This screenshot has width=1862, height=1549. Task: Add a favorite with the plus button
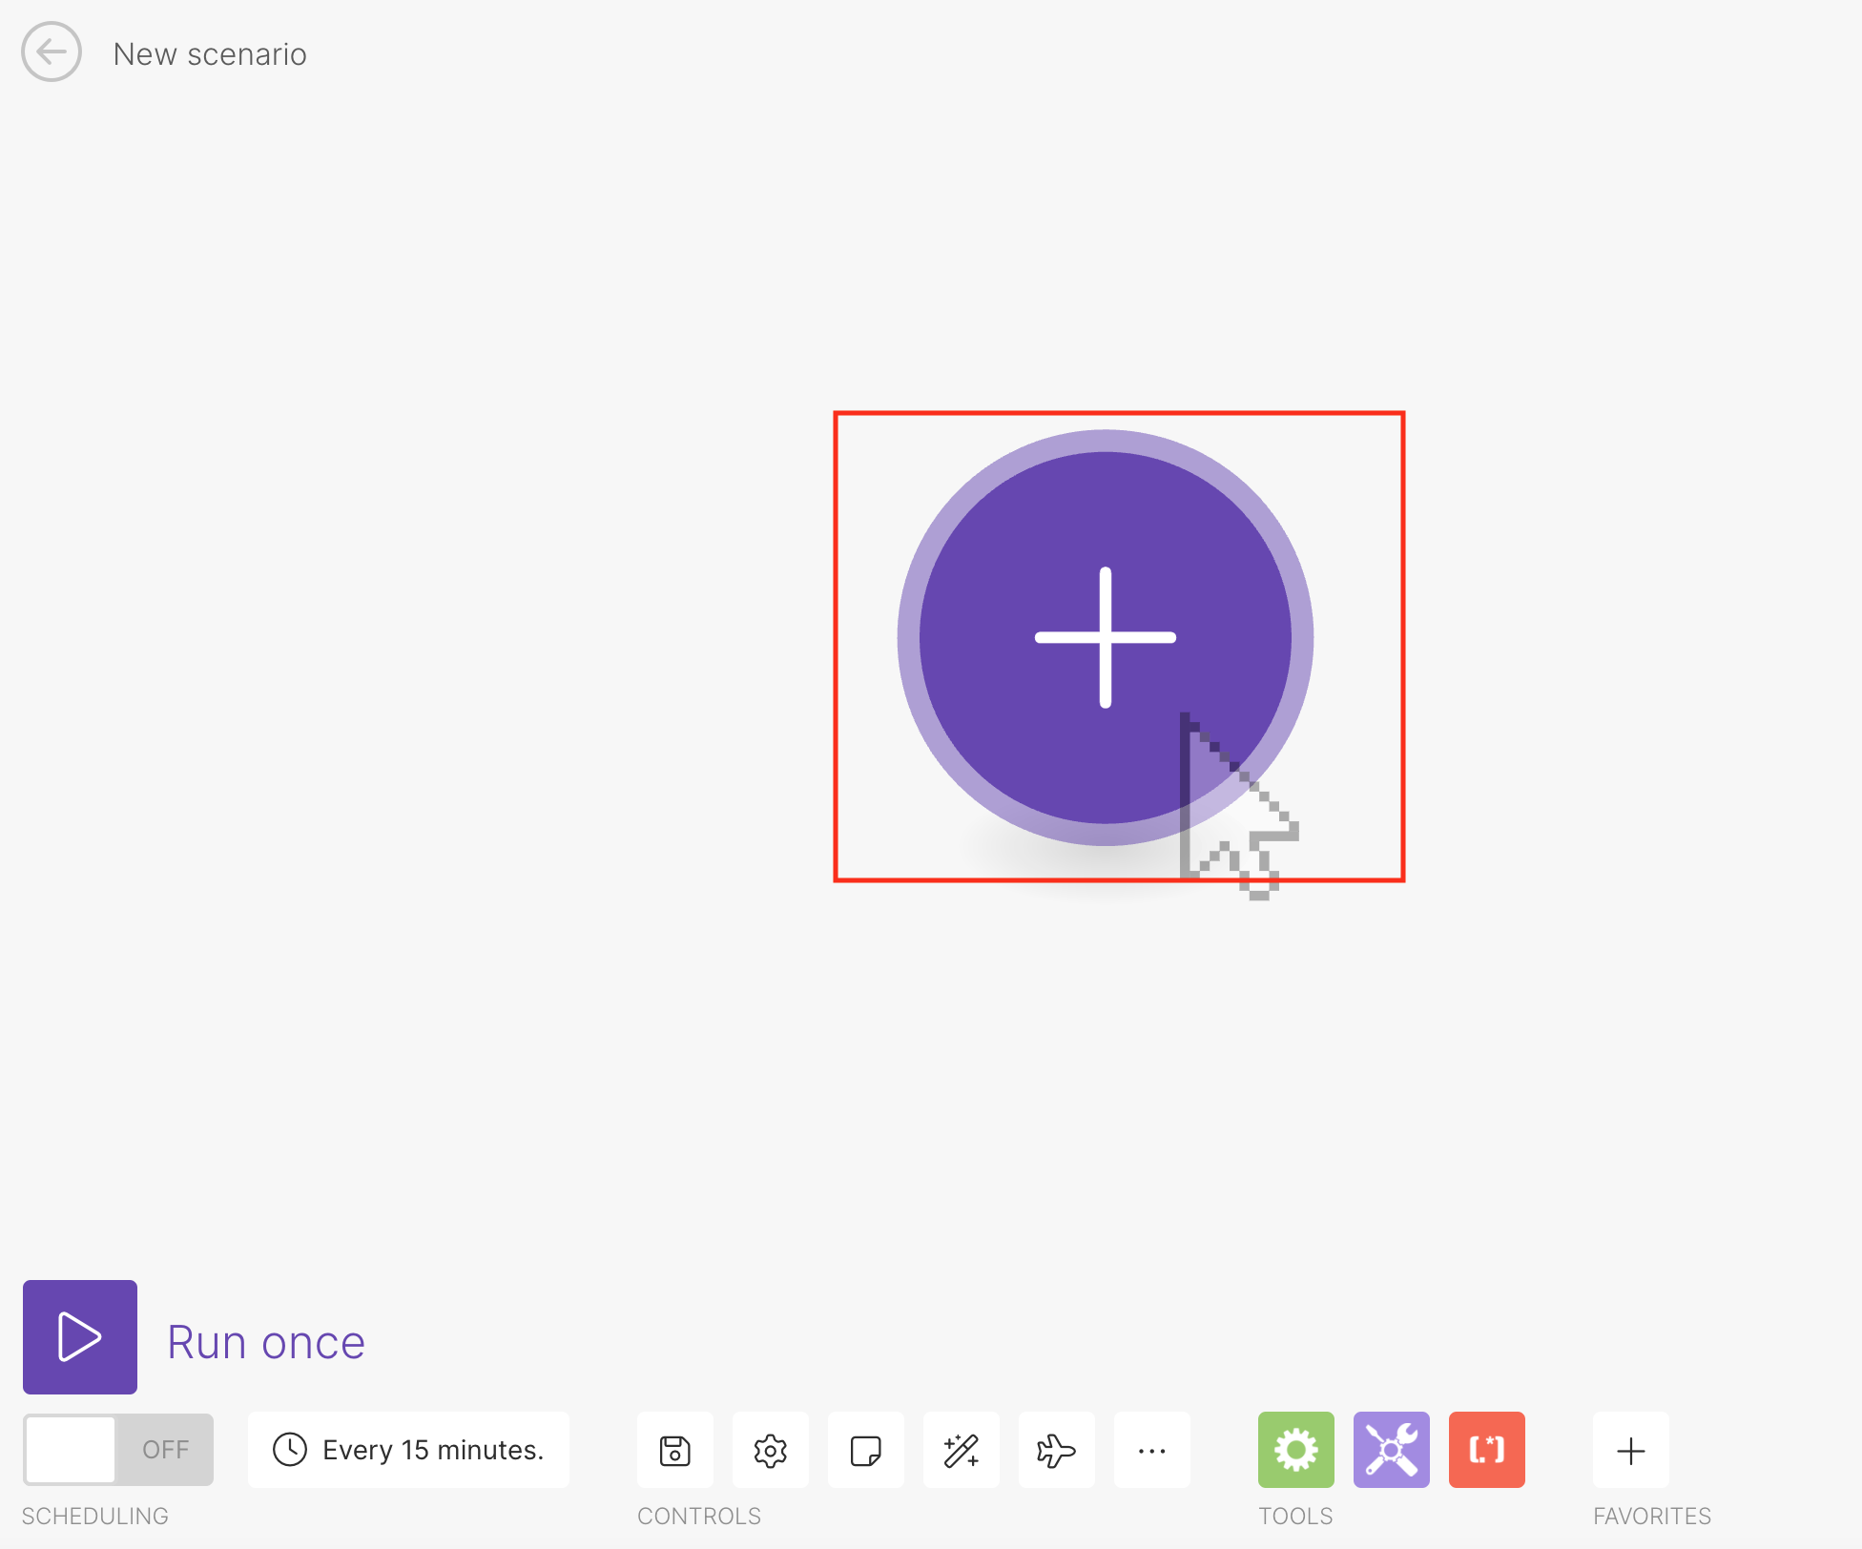tap(1630, 1450)
